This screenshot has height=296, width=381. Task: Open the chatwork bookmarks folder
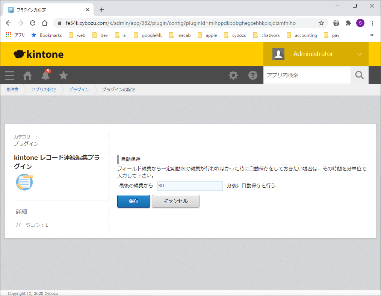point(266,35)
